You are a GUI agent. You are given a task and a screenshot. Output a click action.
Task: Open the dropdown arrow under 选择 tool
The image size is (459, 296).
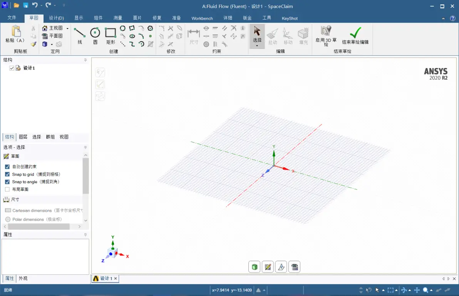click(257, 46)
